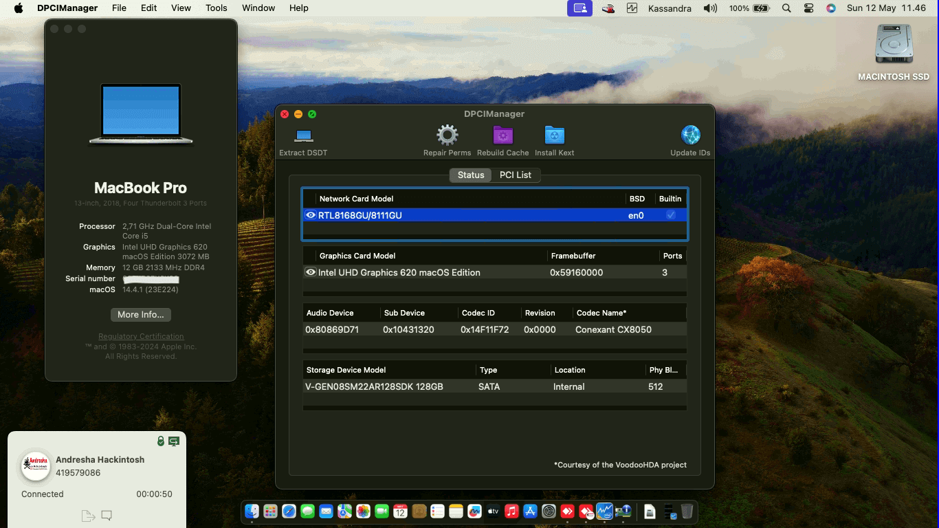Open Finder from the Dock
The height and width of the screenshot is (528, 939).
click(x=252, y=511)
